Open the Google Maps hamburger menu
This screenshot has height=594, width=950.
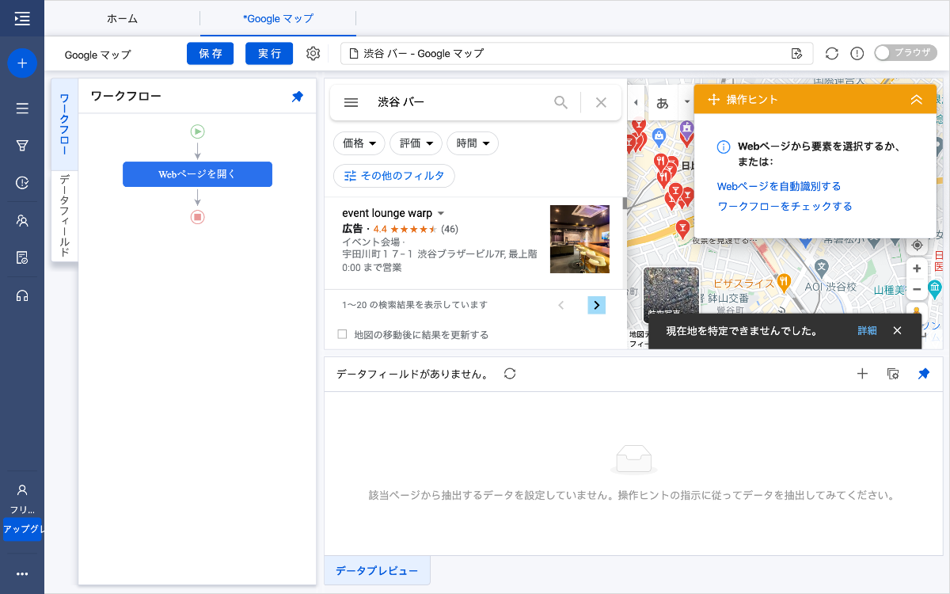[x=351, y=102]
